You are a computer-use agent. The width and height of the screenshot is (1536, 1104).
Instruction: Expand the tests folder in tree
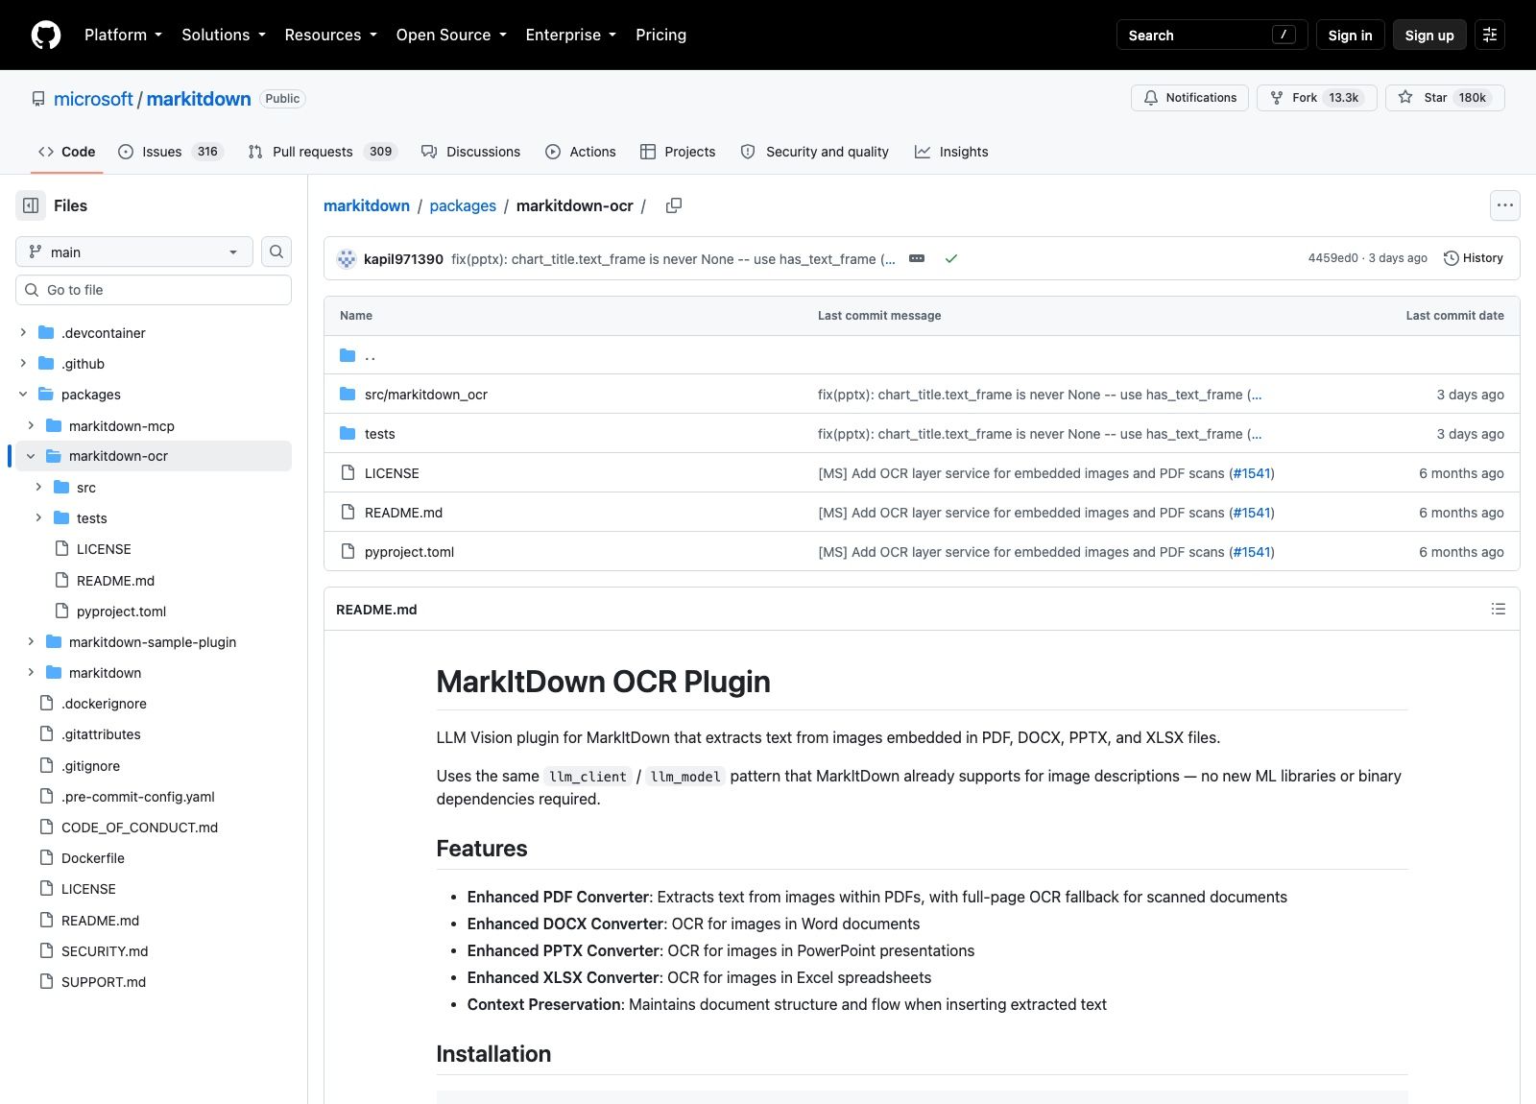pos(38,518)
